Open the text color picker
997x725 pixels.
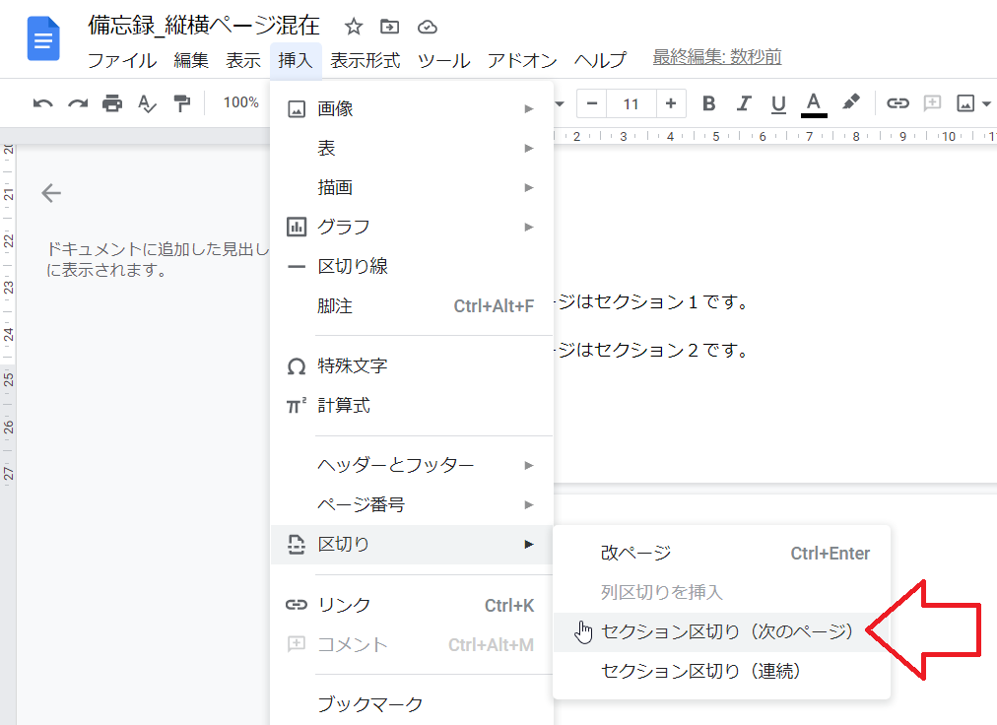point(813,104)
